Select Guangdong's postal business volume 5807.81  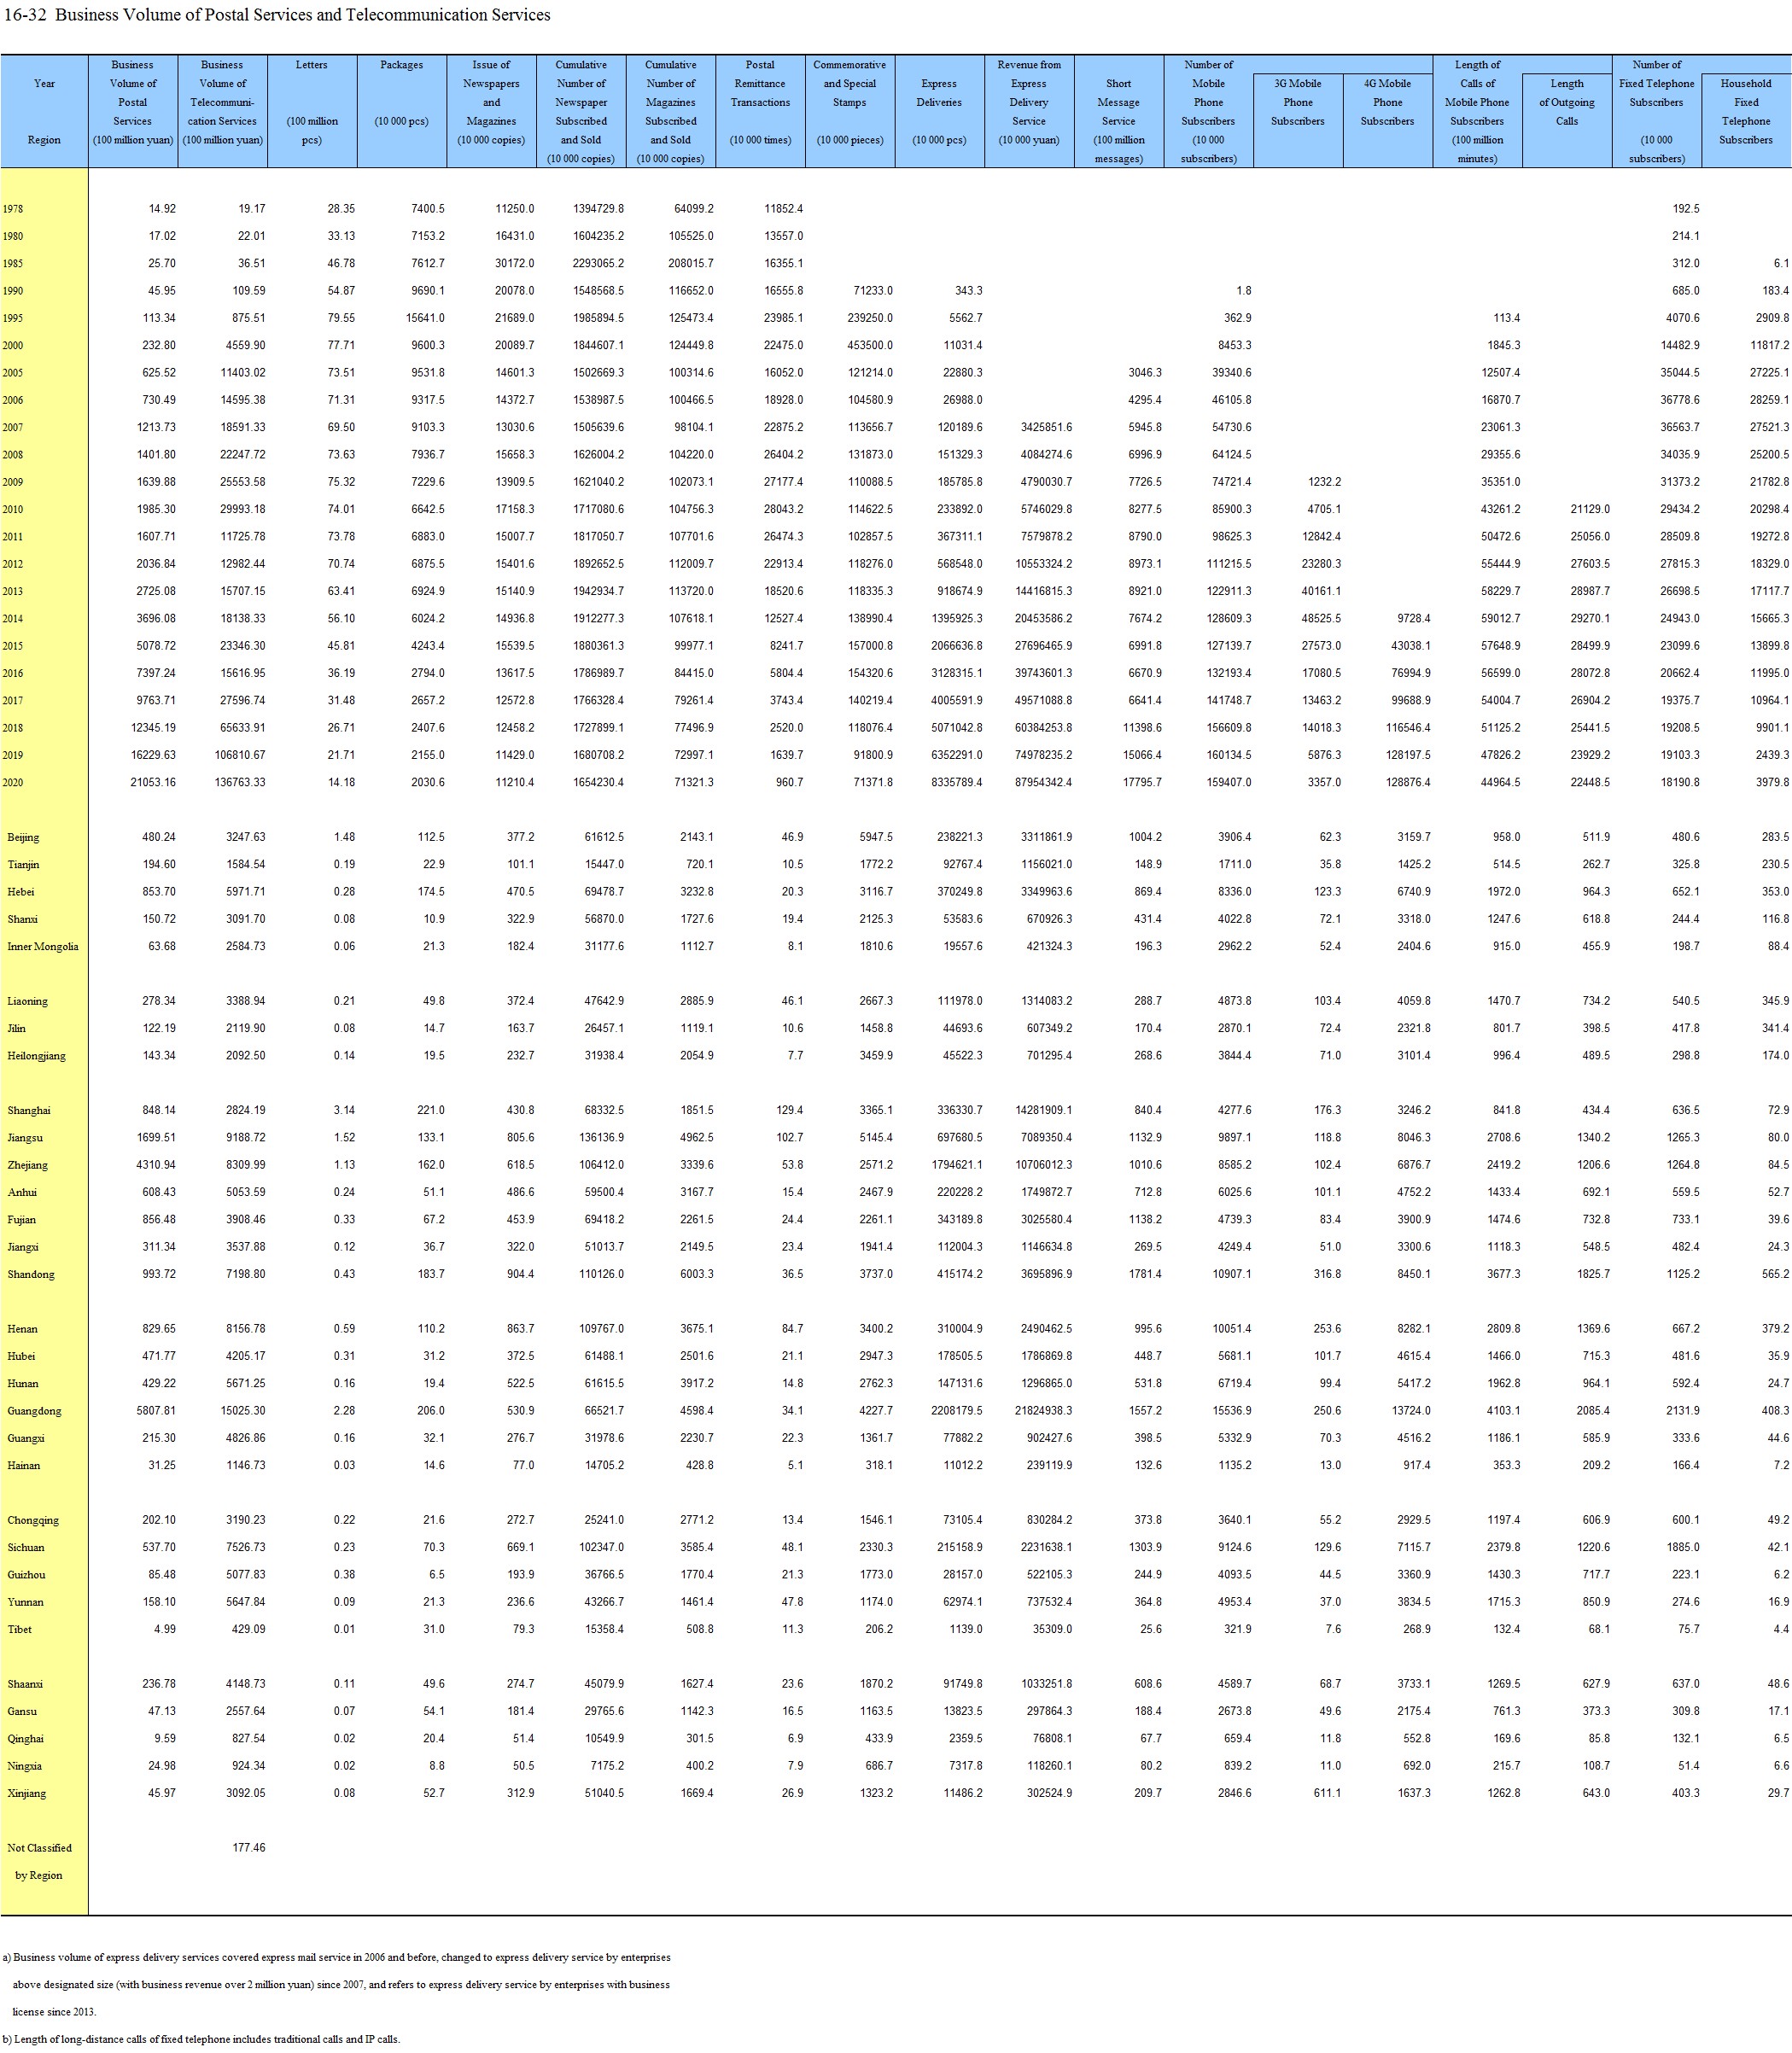click(x=155, y=1411)
